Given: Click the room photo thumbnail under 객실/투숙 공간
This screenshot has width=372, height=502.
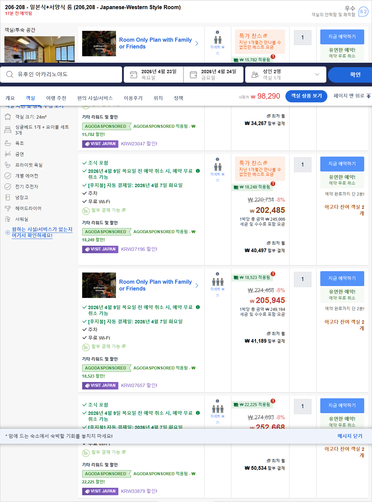Looking at the screenshot, I should click(x=39, y=49).
